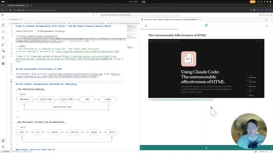Open the Accounts menu icon
This screenshot has height=153, width=273.
tap(3, 141)
